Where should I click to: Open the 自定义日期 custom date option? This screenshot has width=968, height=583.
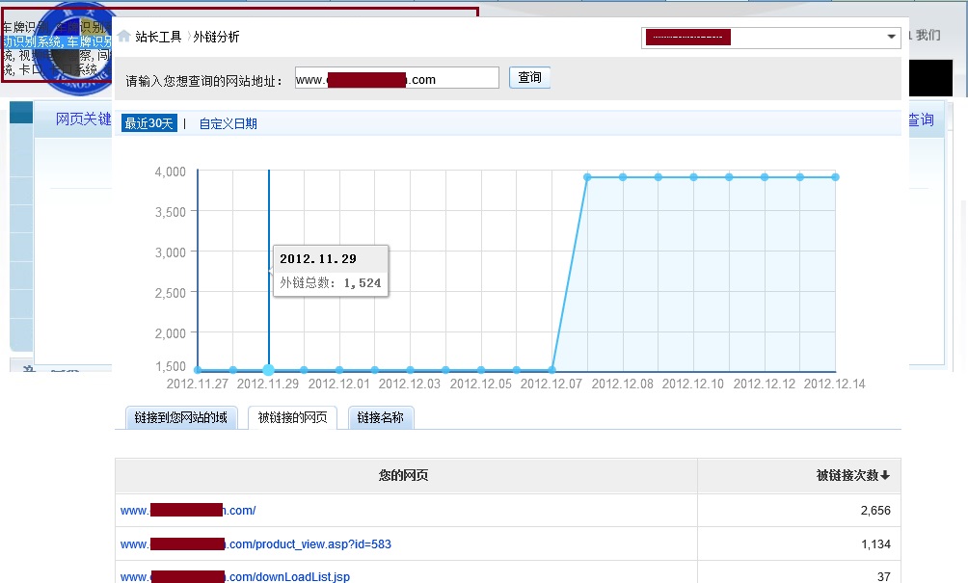point(228,123)
